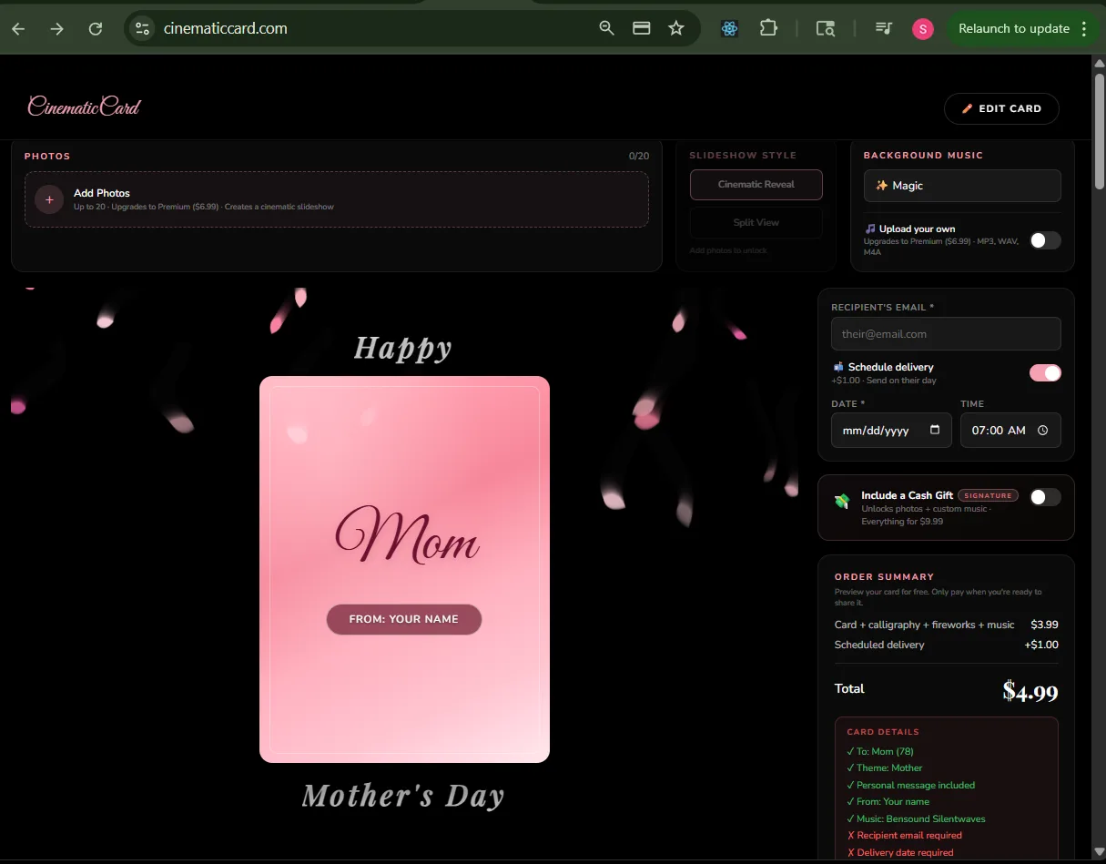This screenshot has height=864, width=1106.
Task: Disable the Schedule delivery toggle
Action: coord(1044,373)
